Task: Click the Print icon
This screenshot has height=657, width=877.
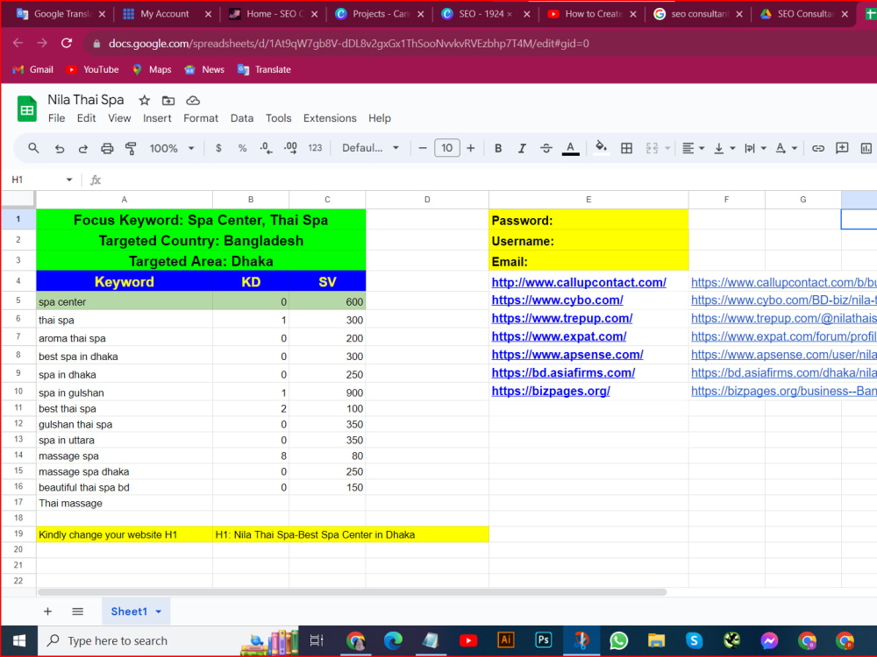Action: pyautogui.click(x=107, y=148)
